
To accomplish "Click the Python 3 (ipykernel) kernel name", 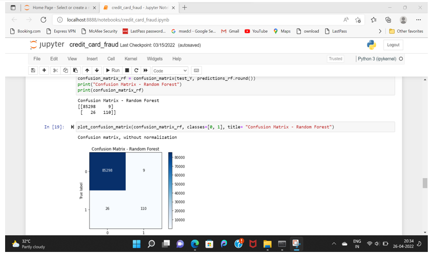I will (377, 59).
